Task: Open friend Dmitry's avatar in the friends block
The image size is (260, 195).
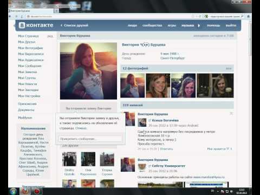Action: tap(69, 159)
